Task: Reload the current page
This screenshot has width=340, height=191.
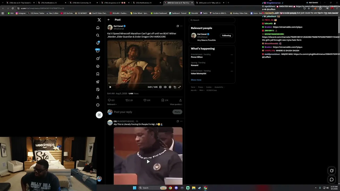Action: pos(12,8)
